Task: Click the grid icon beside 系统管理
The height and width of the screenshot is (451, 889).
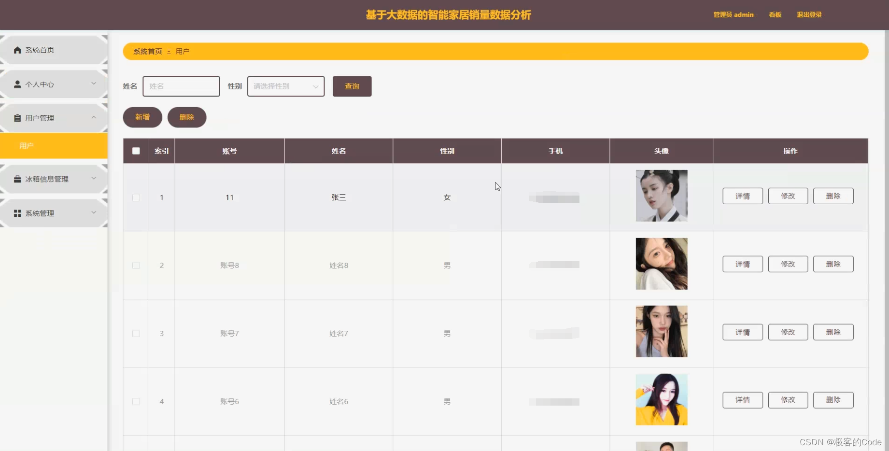Action: click(x=17, y=213)
